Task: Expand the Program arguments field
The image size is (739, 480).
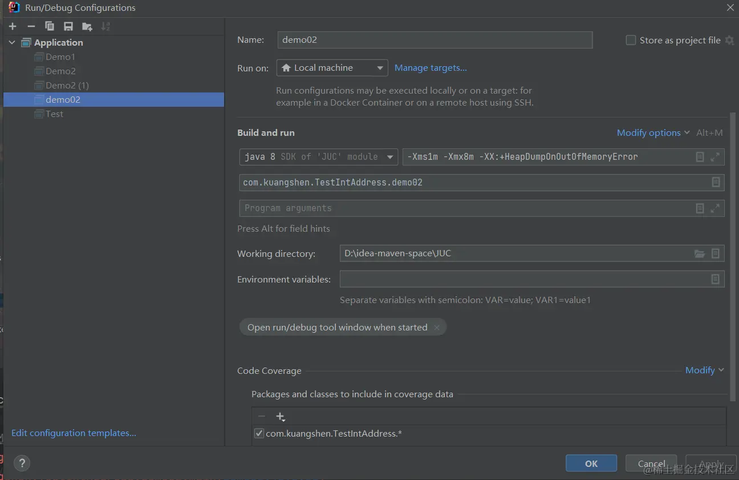Action: [715, 208]
